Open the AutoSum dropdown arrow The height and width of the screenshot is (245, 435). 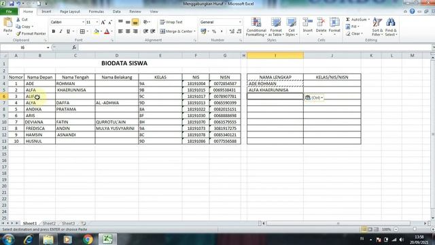click(x=369, y=20)
